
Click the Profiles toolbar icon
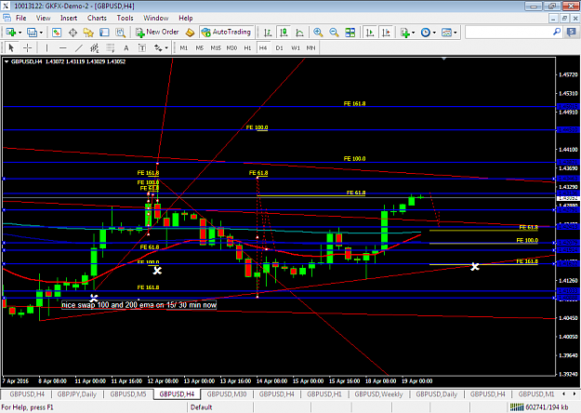(32, 33)
